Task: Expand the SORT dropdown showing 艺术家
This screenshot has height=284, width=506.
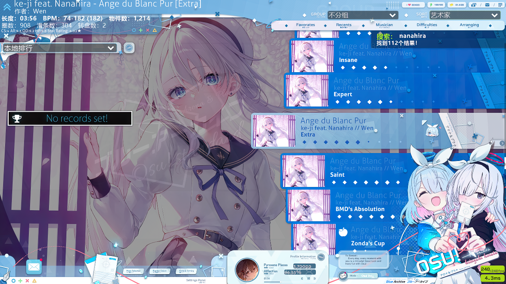Action: click(465, 15)
